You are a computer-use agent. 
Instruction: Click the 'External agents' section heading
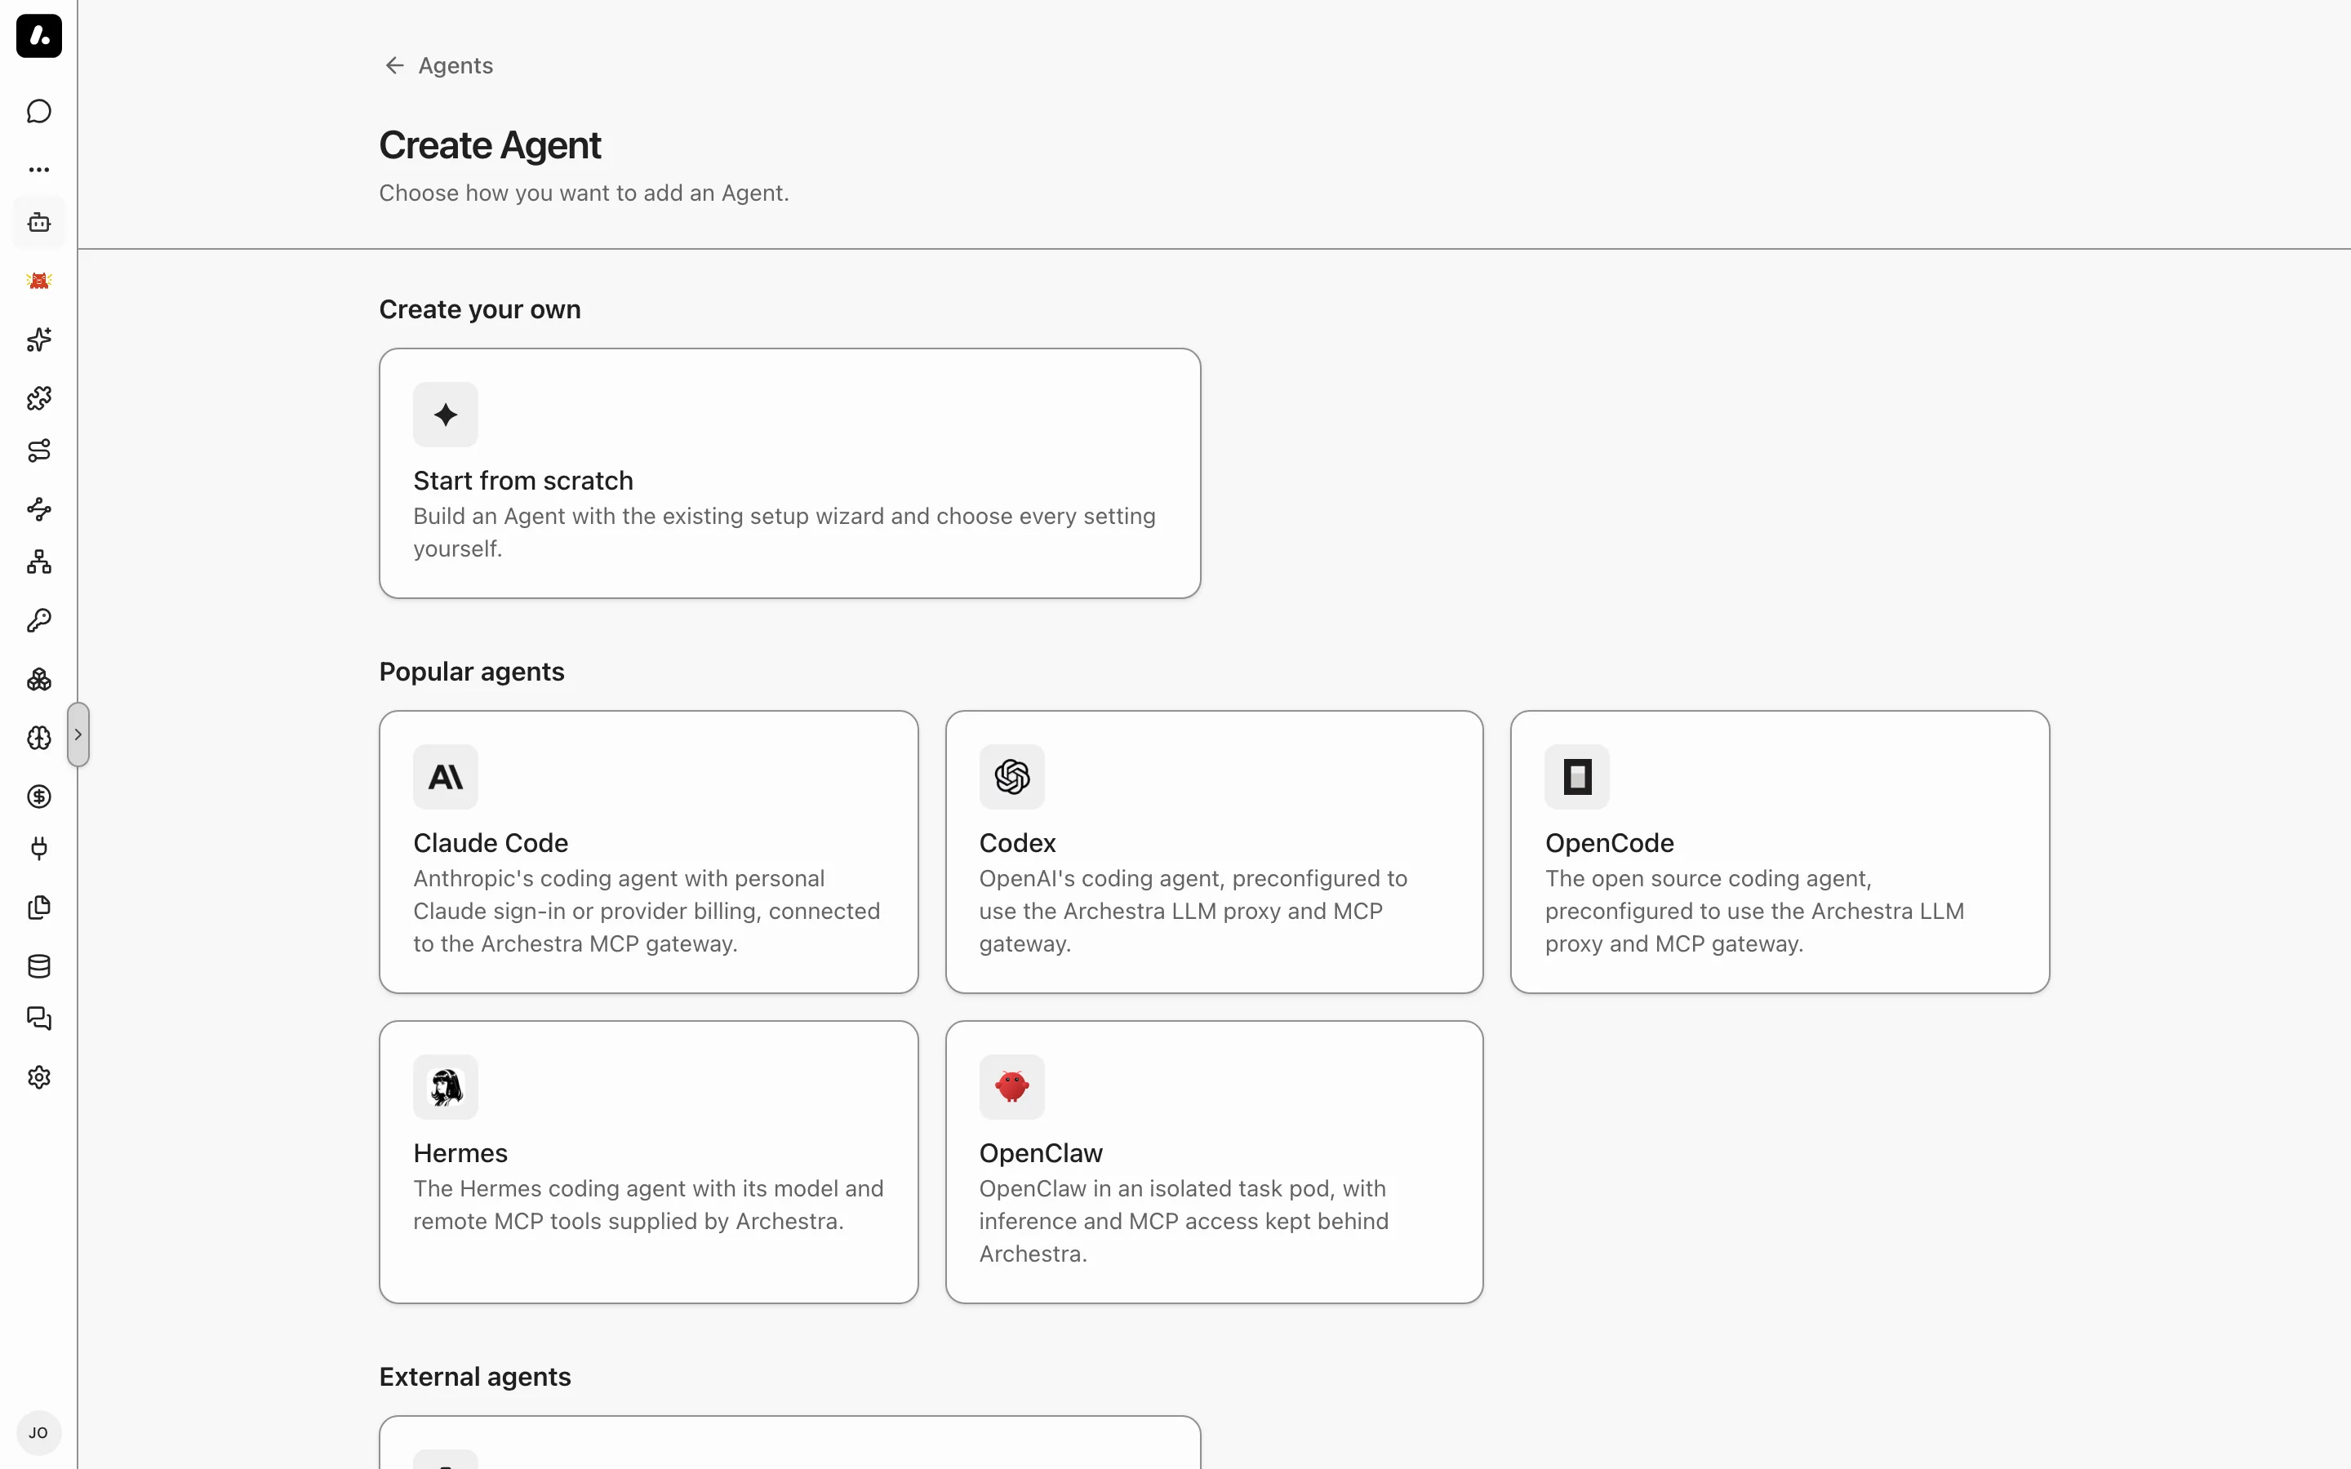pyautogui.click(x=475, y=1377)
